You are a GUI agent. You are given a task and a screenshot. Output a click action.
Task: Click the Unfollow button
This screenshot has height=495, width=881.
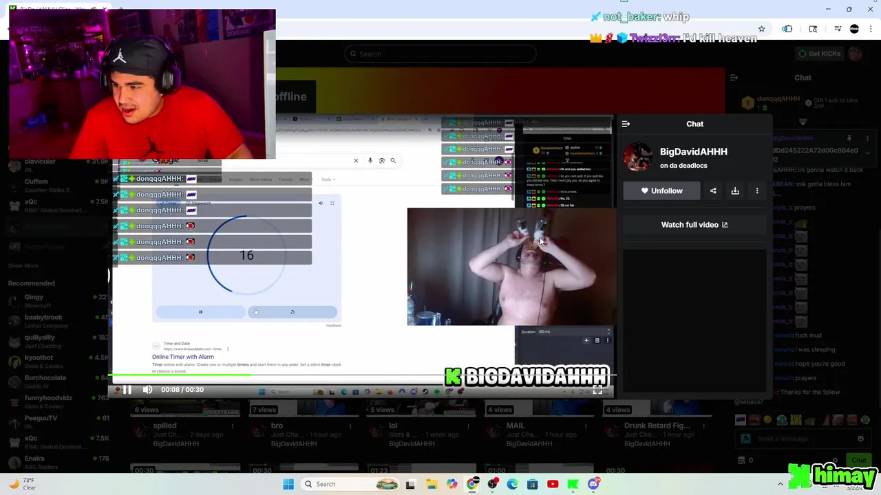click(x=662, y=190)
